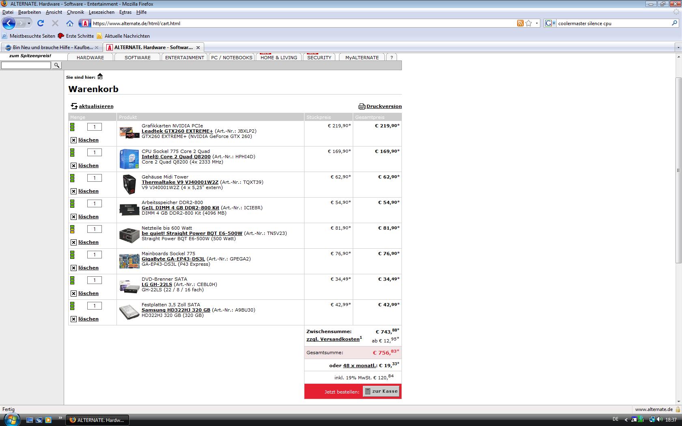Click the page vertical scrollbar thumb
The image size is (682, 426).
[x=678, y=170]
